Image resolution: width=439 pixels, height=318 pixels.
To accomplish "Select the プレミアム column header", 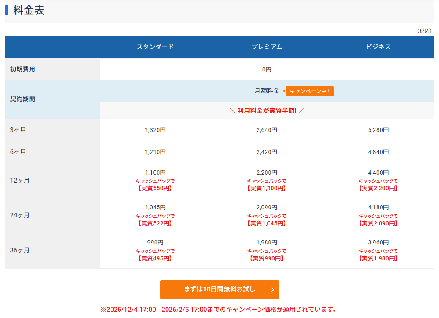I will click(x=267, y=47).
